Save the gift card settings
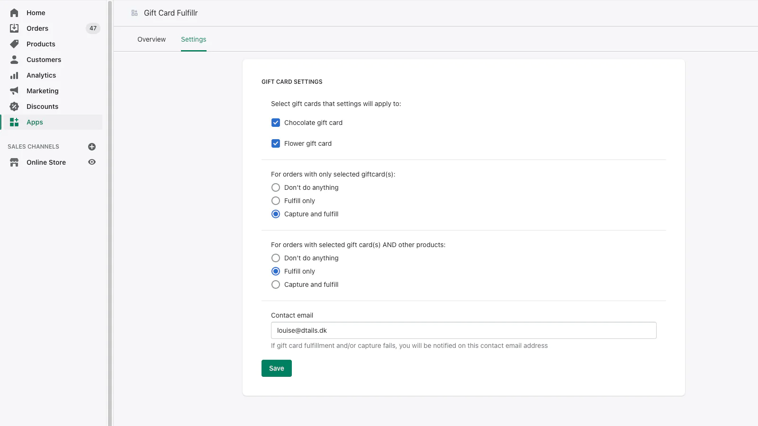 277,368
